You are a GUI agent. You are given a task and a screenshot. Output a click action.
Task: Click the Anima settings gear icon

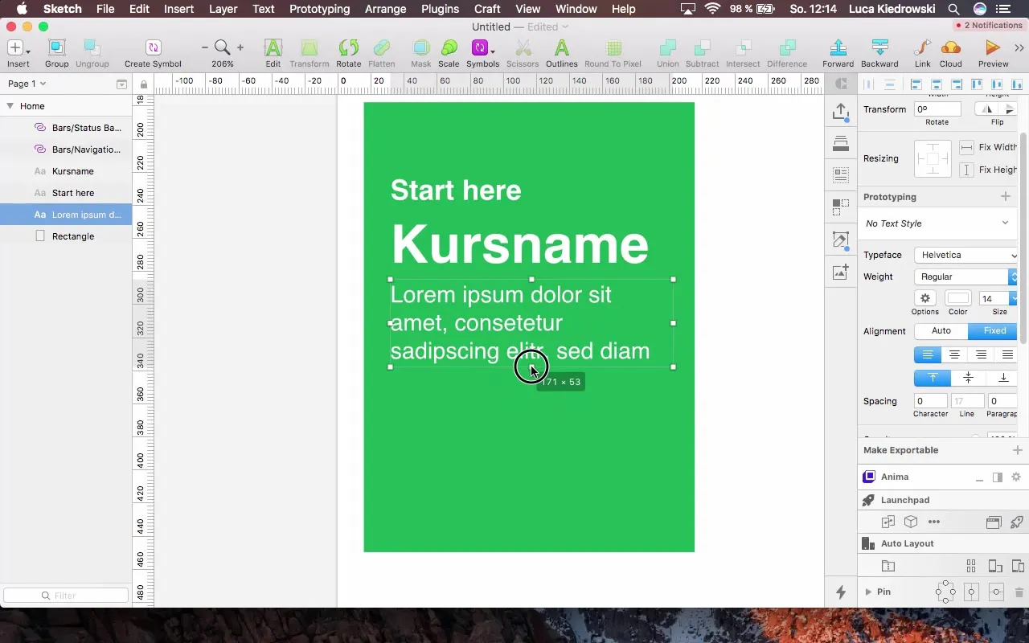pyautogui.click(x=1016, y=477)
